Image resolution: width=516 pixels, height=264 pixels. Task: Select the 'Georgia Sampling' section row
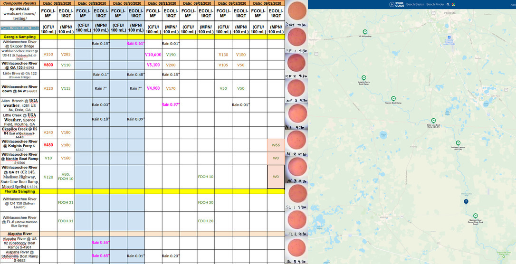coord(142,37)
